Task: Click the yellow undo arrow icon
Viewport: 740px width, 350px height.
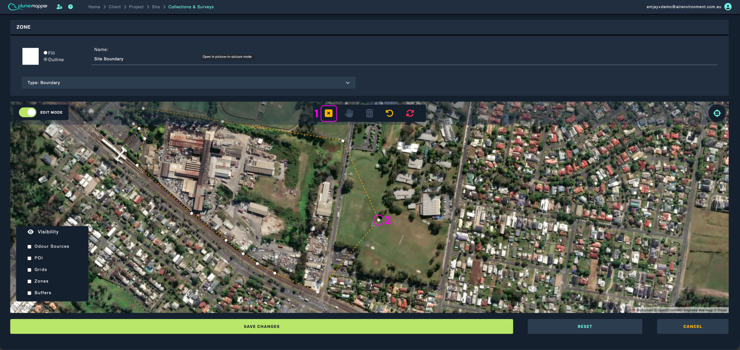Action: tap(390, 113)
